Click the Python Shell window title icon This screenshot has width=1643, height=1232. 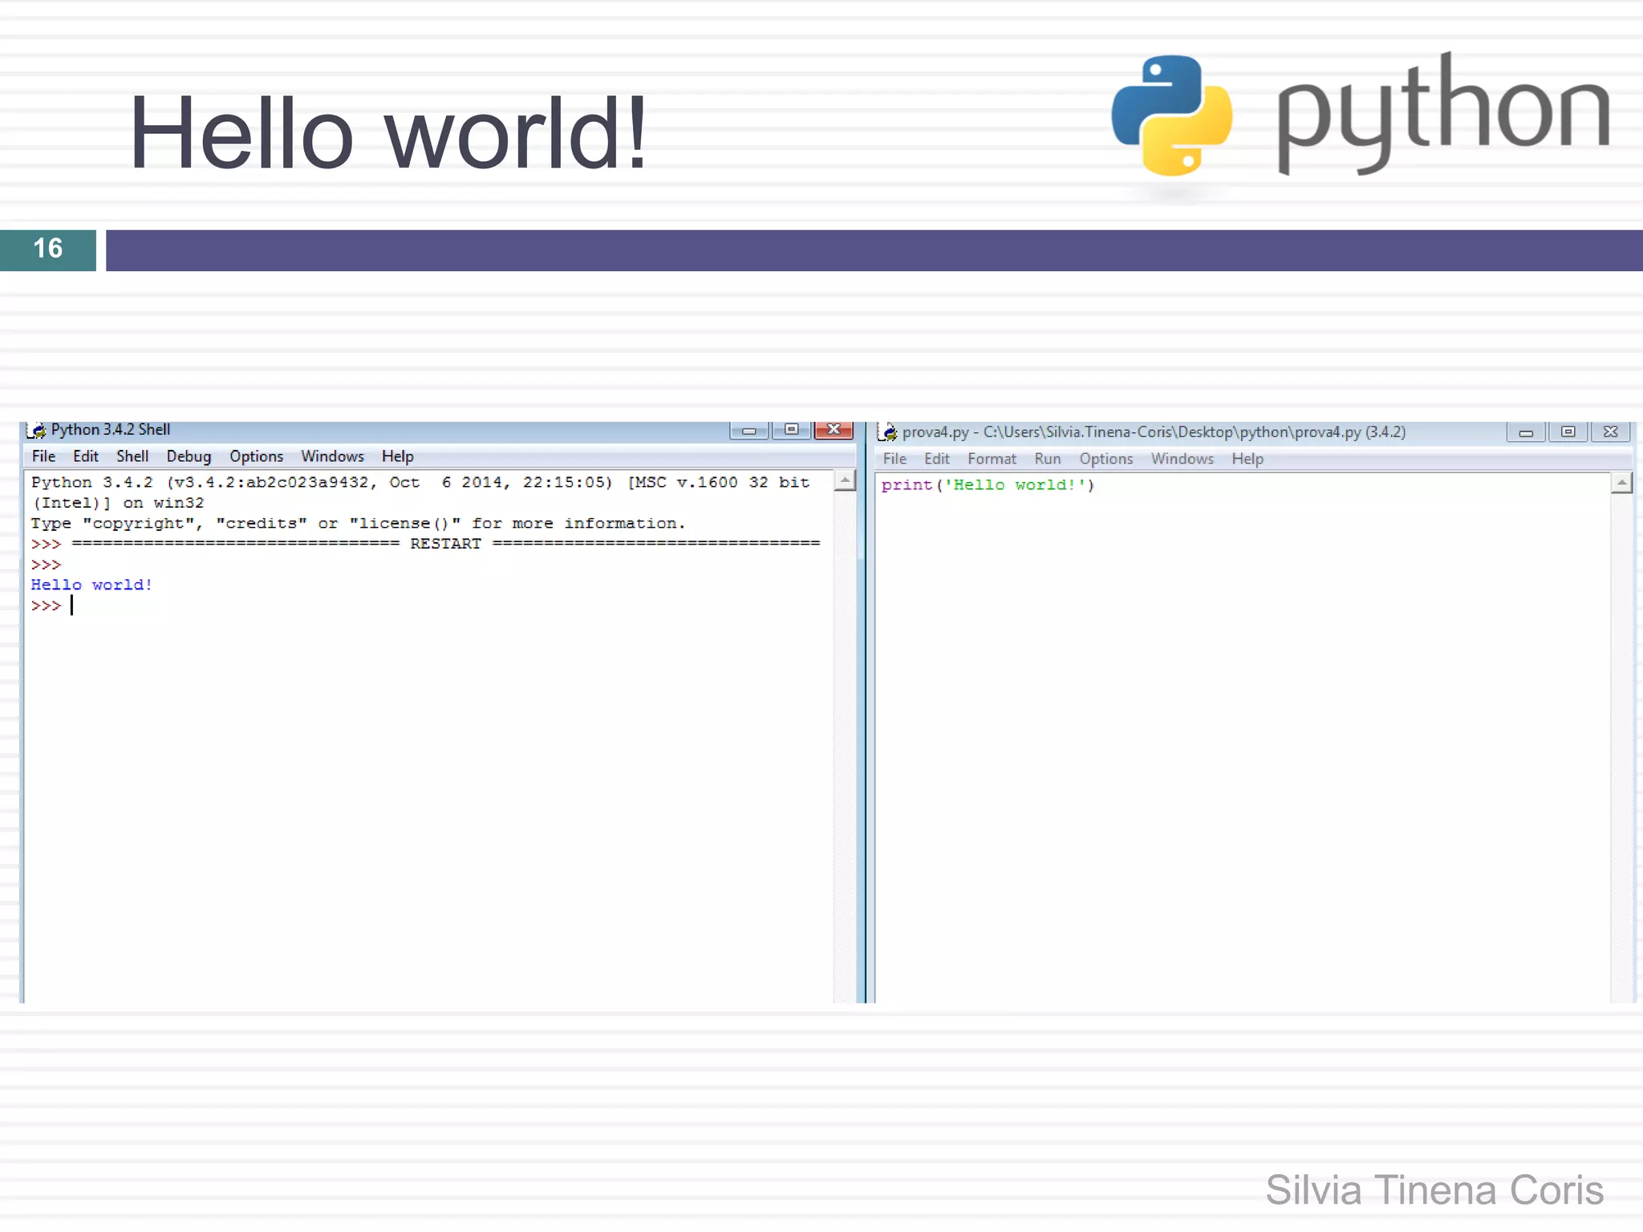click(36, 431)
